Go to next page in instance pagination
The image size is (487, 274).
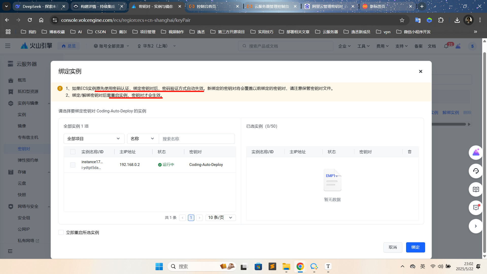(200, 218)
